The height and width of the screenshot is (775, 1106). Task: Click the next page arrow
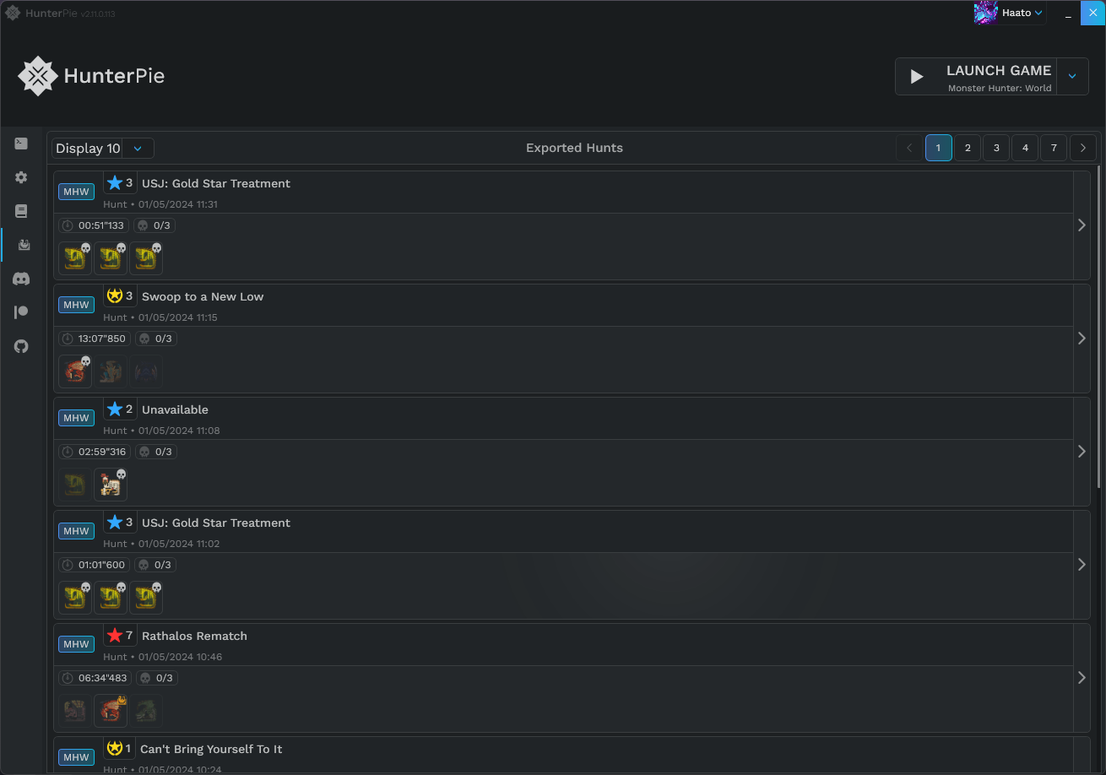[1082, 148]
